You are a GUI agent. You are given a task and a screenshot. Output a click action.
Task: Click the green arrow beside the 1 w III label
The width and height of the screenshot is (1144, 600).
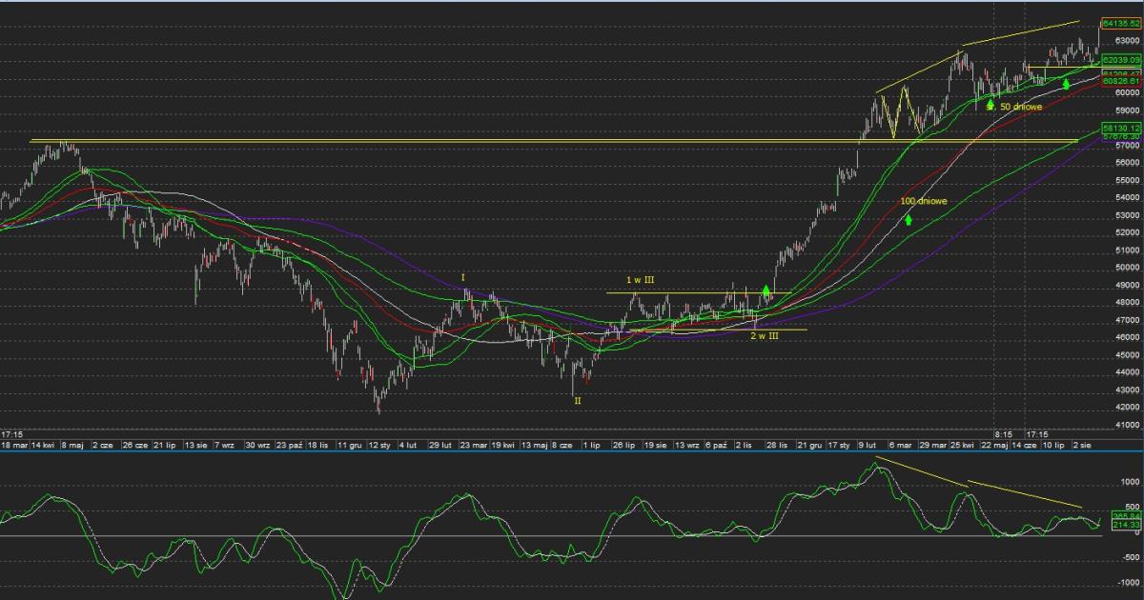point(766,290)
